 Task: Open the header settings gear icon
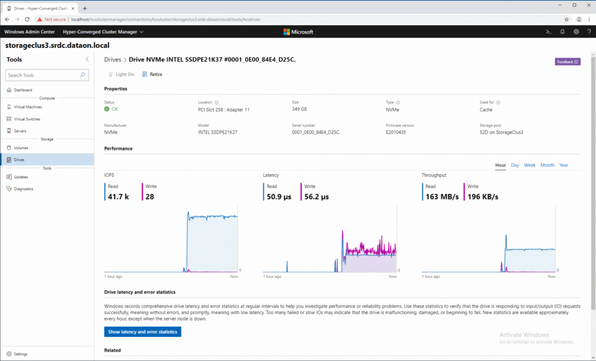[x=576, y=32]
